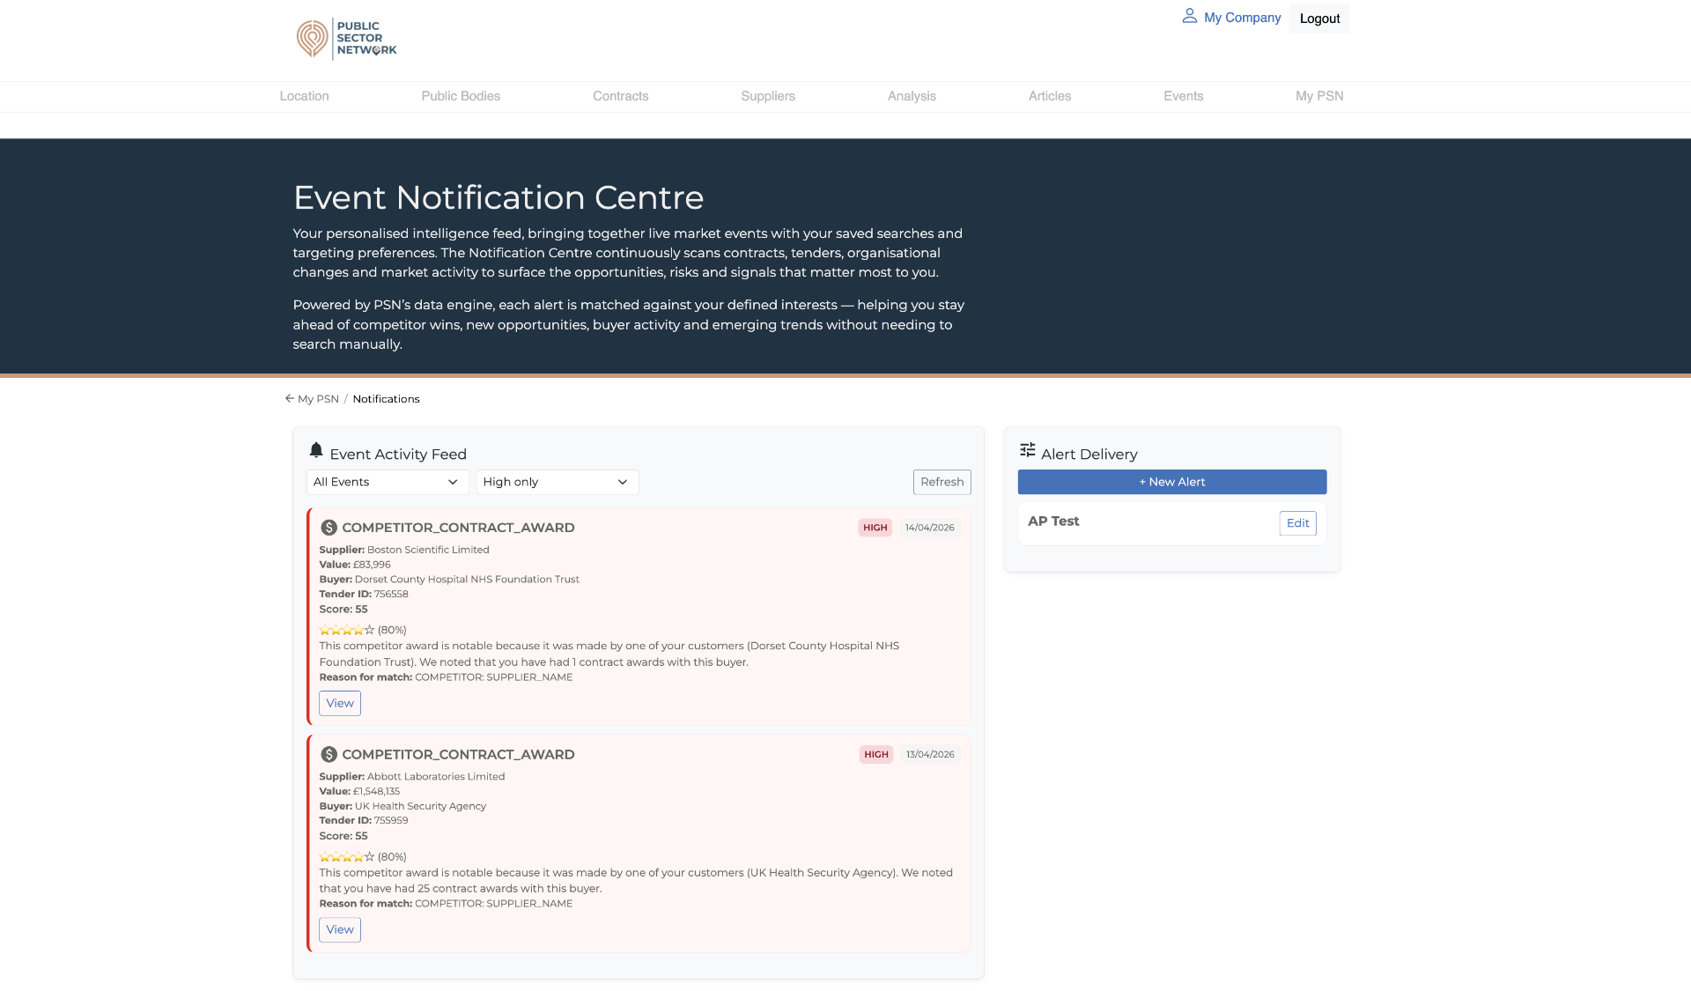Click the user profile icon
The width and height of the screenshot is (1691, 991).
point(1189,16)
